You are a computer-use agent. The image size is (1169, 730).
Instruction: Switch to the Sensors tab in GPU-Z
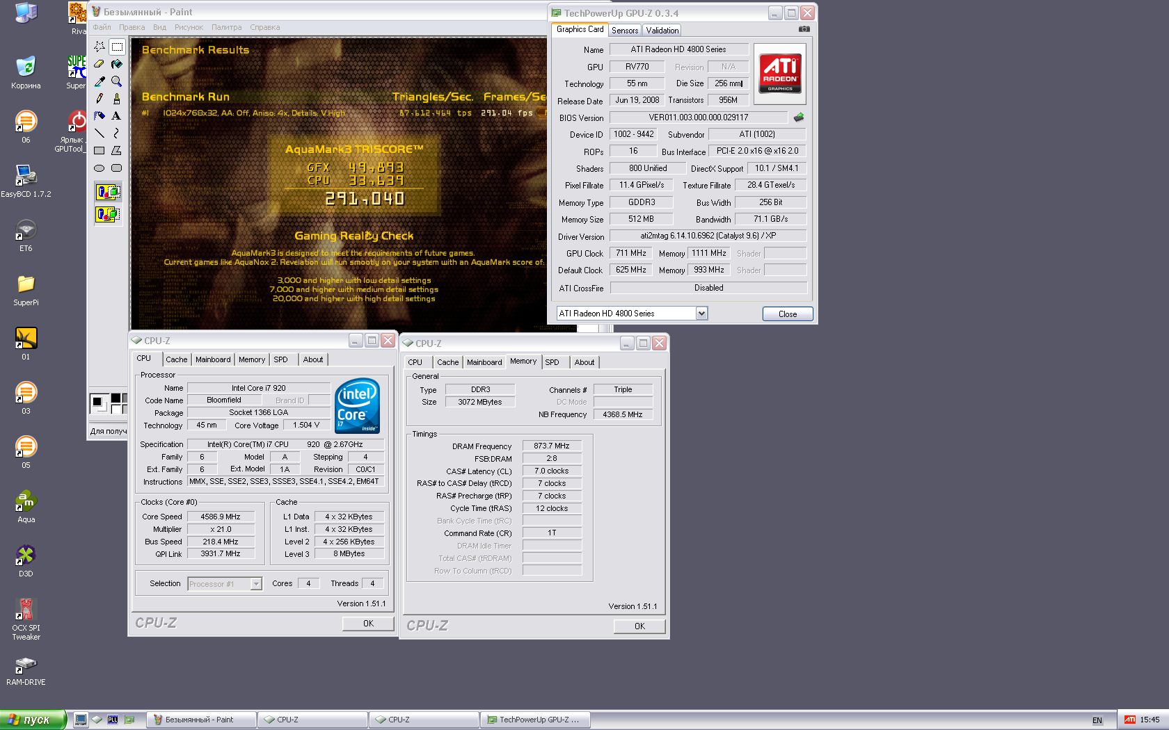625,31
